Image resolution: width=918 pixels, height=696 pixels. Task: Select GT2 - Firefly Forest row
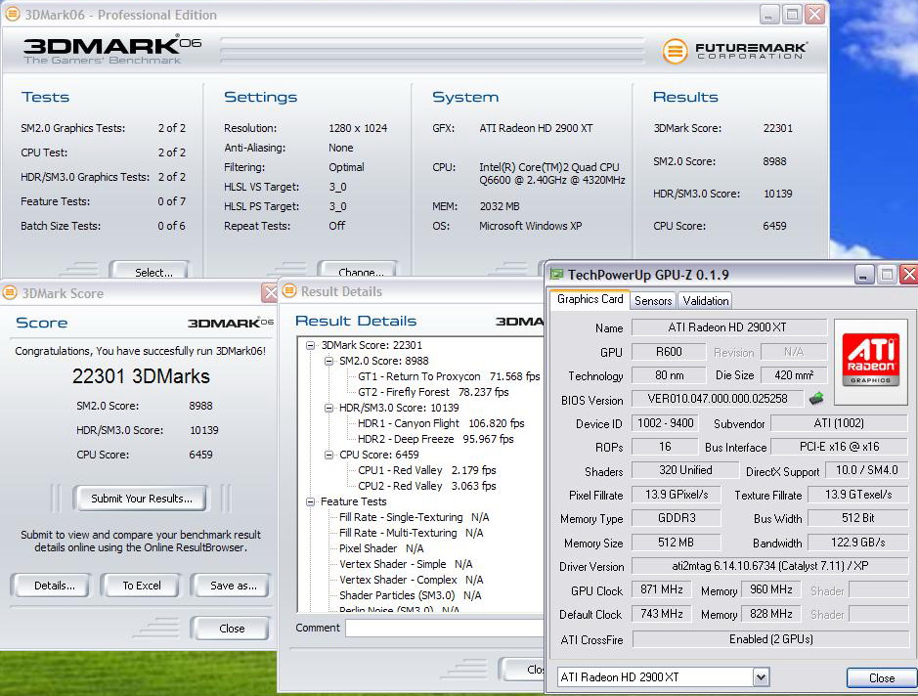(x=433, y=392)
